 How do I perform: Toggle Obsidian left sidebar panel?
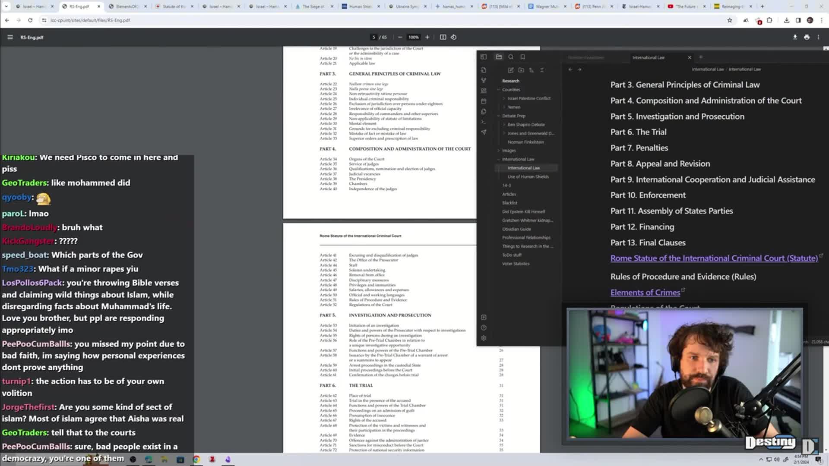point(484,57)
